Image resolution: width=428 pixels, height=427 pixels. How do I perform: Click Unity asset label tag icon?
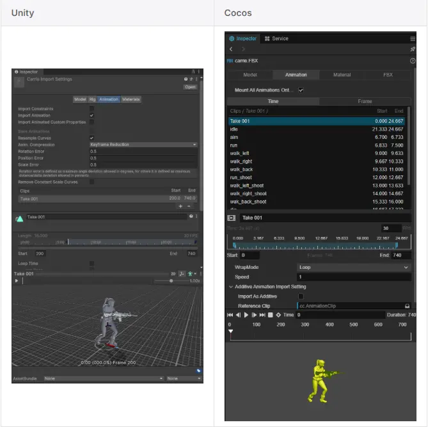198,371
